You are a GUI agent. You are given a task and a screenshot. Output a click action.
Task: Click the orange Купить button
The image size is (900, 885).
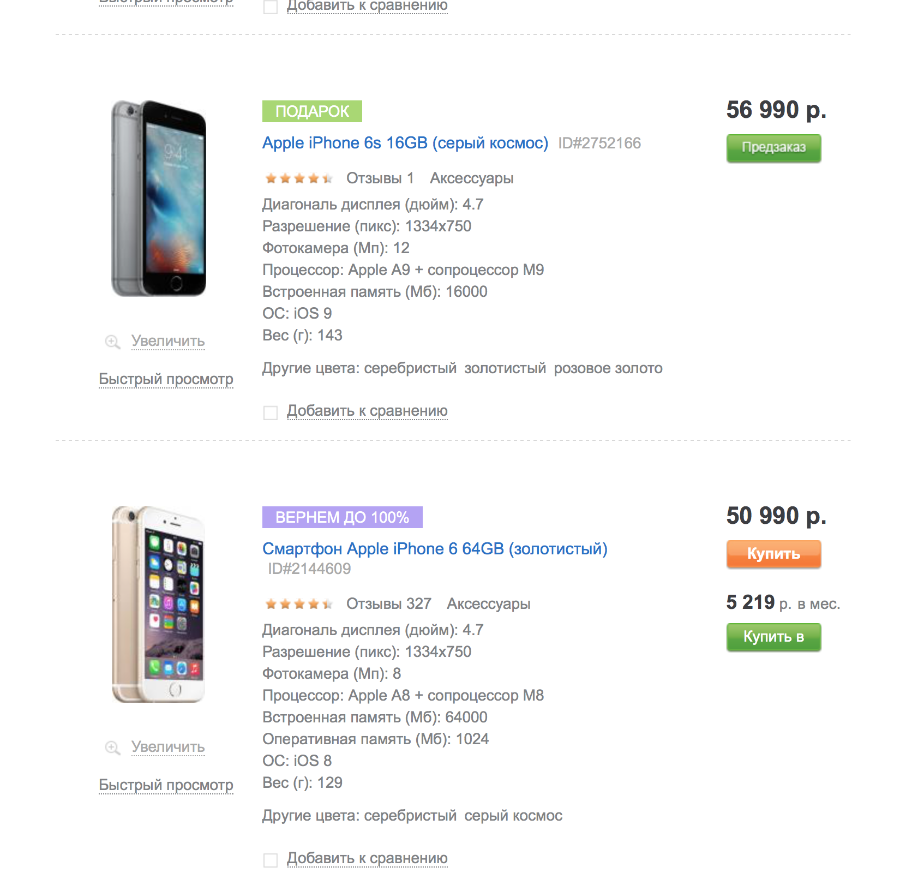coord(773,554)
